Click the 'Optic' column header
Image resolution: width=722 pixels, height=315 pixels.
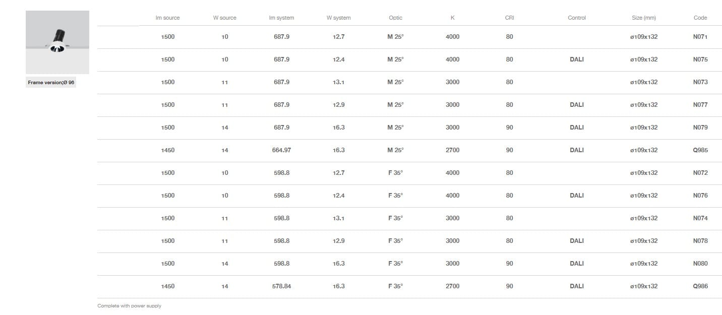pos(395,18)
